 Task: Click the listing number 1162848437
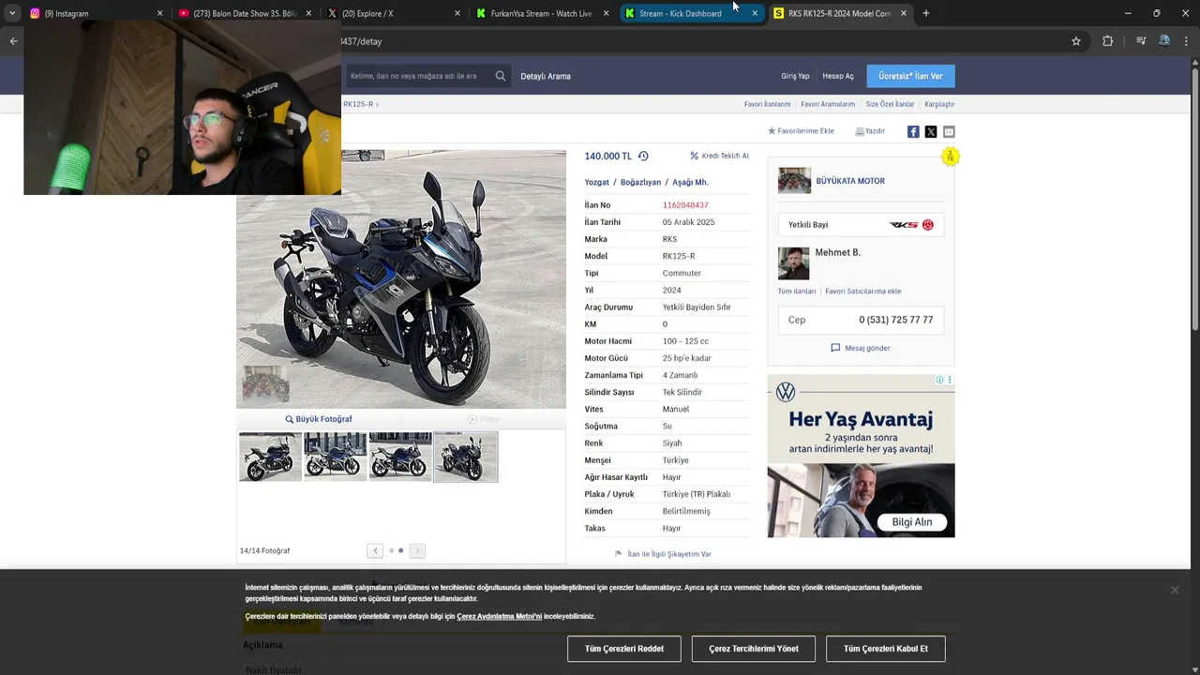click(x=685, y=205)
